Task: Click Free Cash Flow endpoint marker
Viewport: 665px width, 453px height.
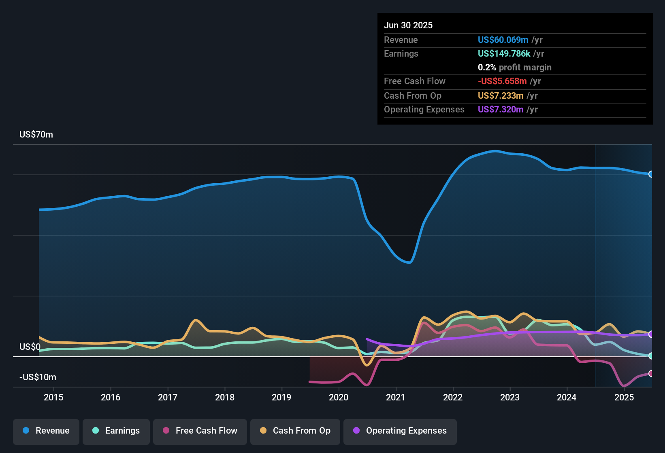Action: pos(651,373)
